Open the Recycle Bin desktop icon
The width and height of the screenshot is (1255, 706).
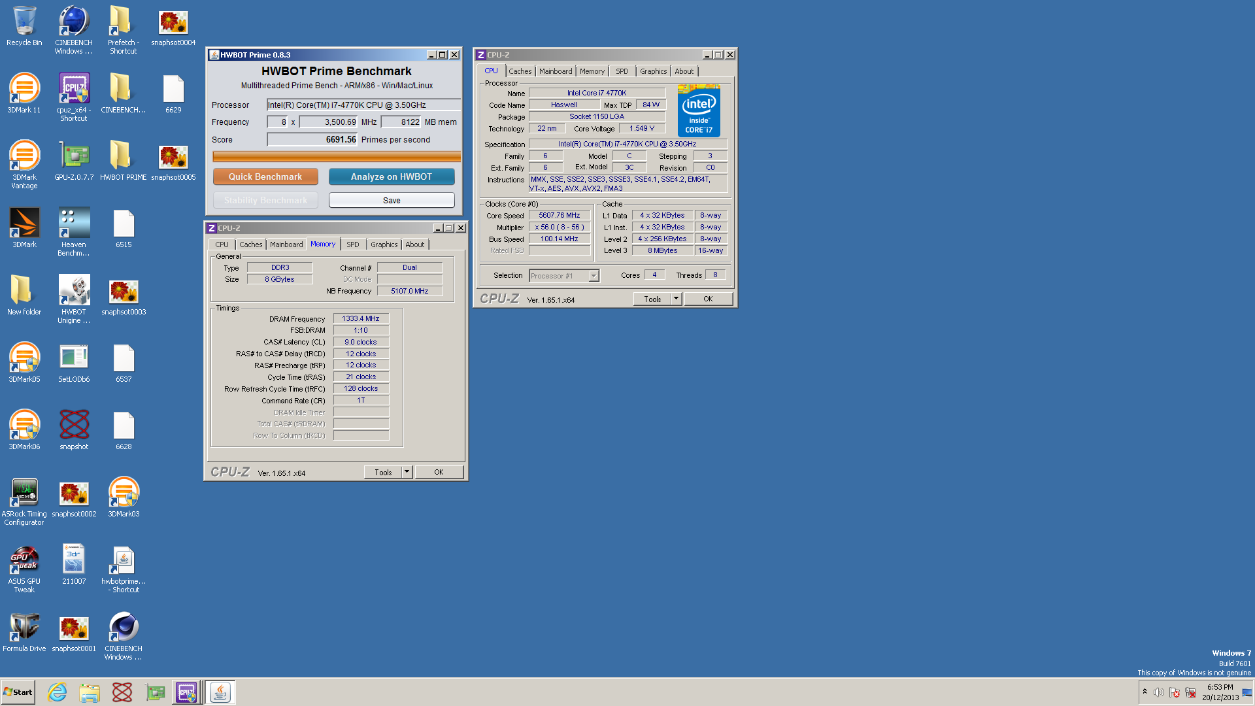tap(24, 26)
